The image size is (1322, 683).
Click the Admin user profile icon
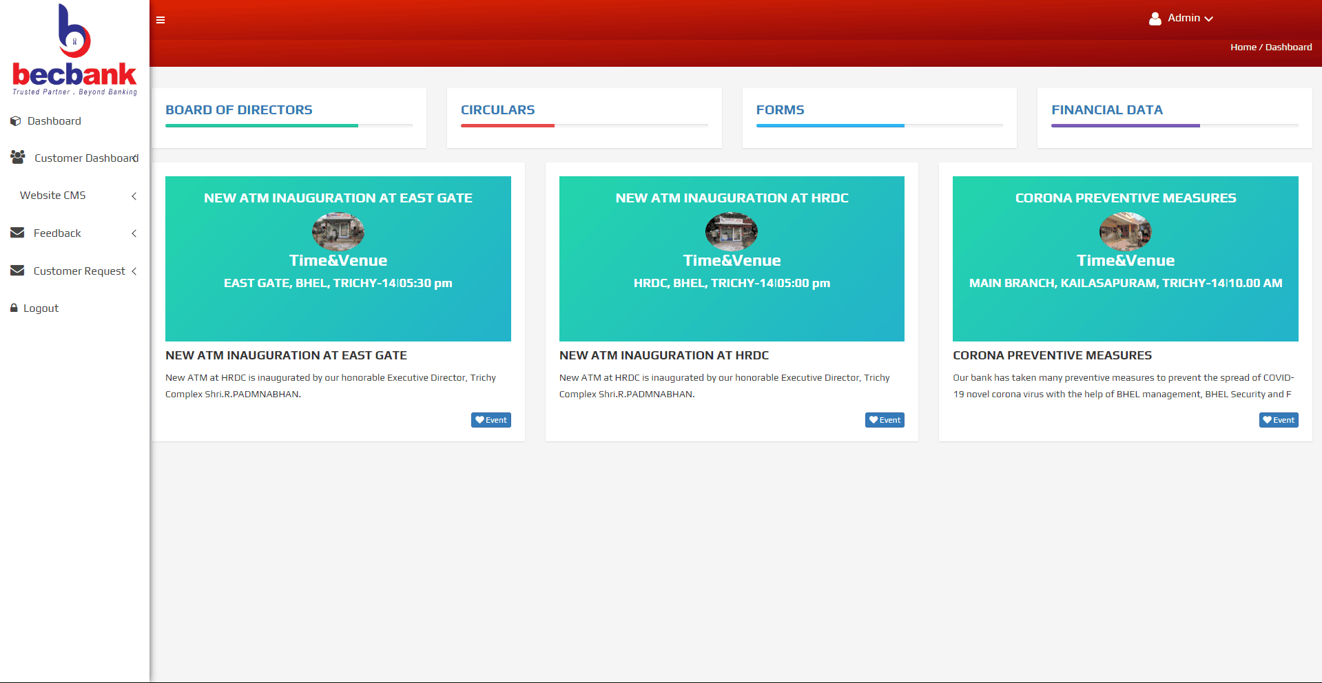pyautogui.click(x=1155, y=19)
